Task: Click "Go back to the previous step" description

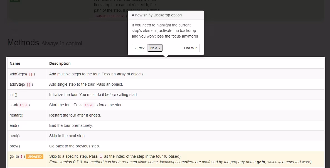Action: [x=75, y=146]
